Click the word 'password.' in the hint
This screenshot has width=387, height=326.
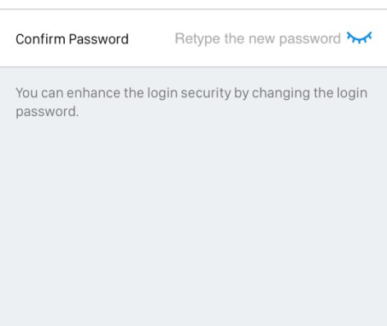(x=47, y=112)
